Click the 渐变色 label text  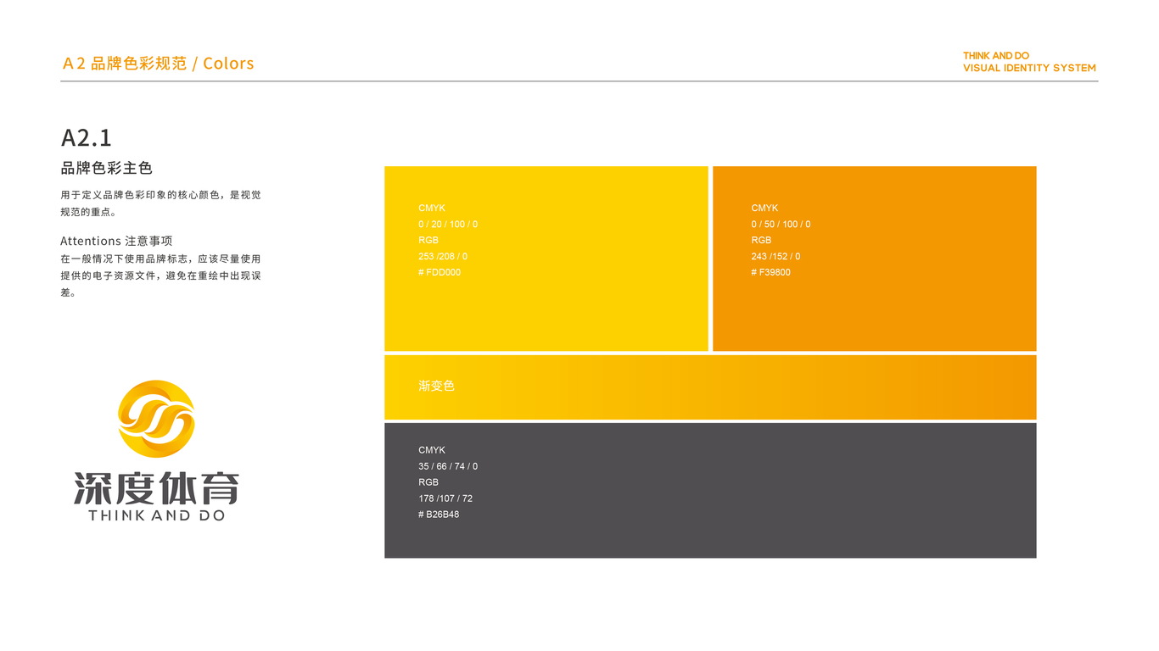(x=436, y=386)
